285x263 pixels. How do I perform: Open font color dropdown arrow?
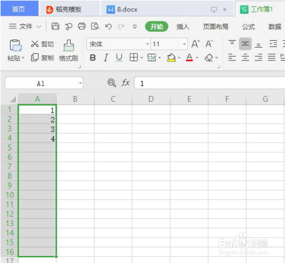pyautogui.click(x=197, y=58)
